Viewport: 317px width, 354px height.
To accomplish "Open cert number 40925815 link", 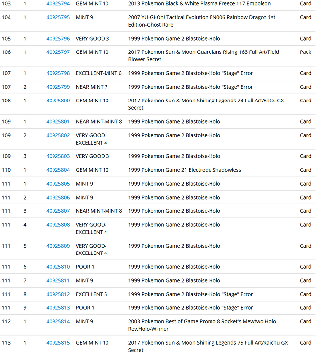I will click(58, 343).
